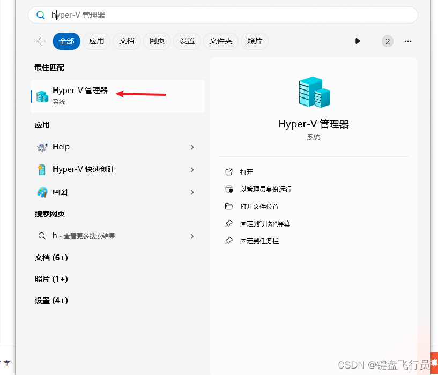The width and height of the screenshot is (438, 375).
Task: Click the large Hyper-V icon in the preview pane
Action: (x=314, y=92)
